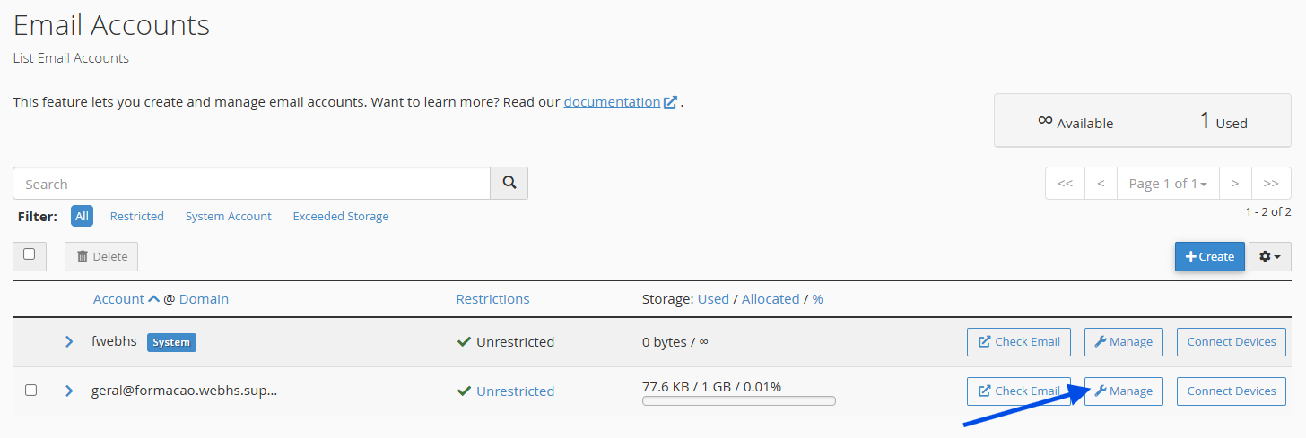The image size is (1306, 438).
Task: Focus the email accounts Search field
Action: click(x=251, y=183)
